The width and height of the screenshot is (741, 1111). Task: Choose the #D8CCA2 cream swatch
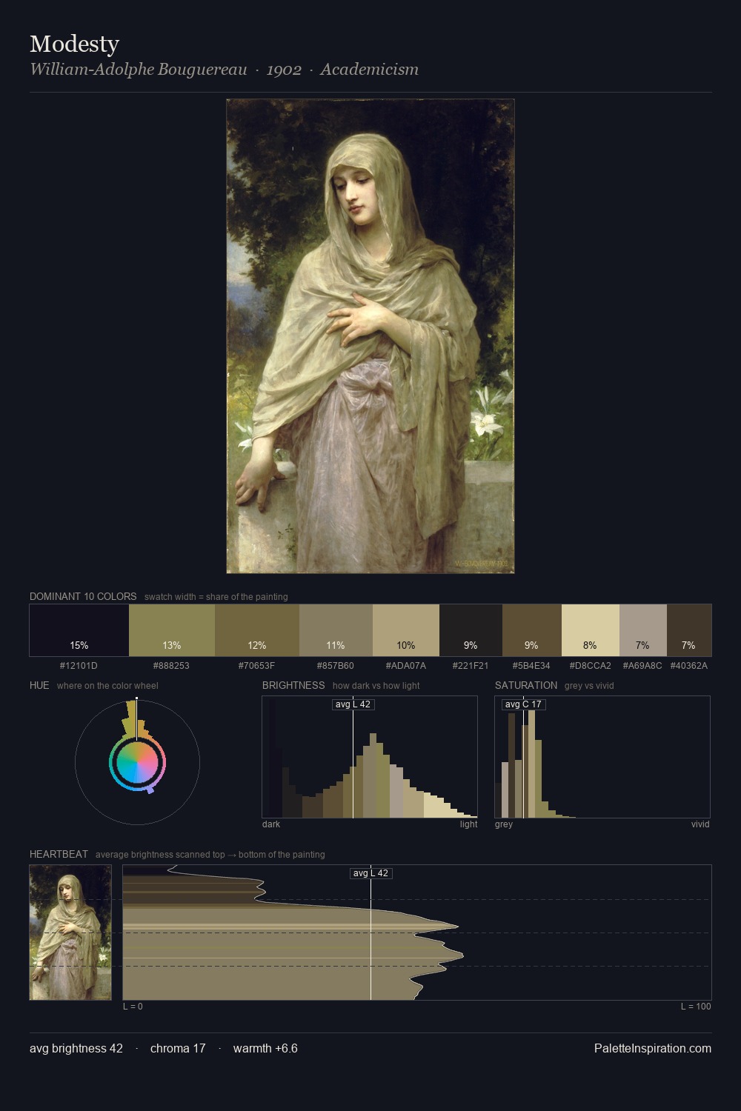pos(591,630)
